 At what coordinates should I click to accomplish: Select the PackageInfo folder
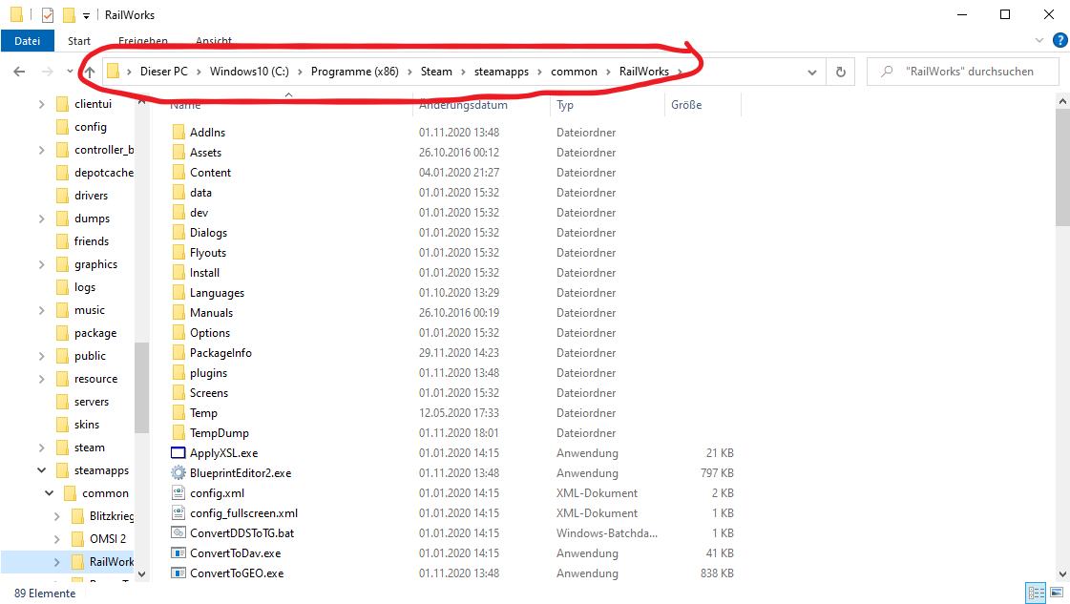pos(220,353)
